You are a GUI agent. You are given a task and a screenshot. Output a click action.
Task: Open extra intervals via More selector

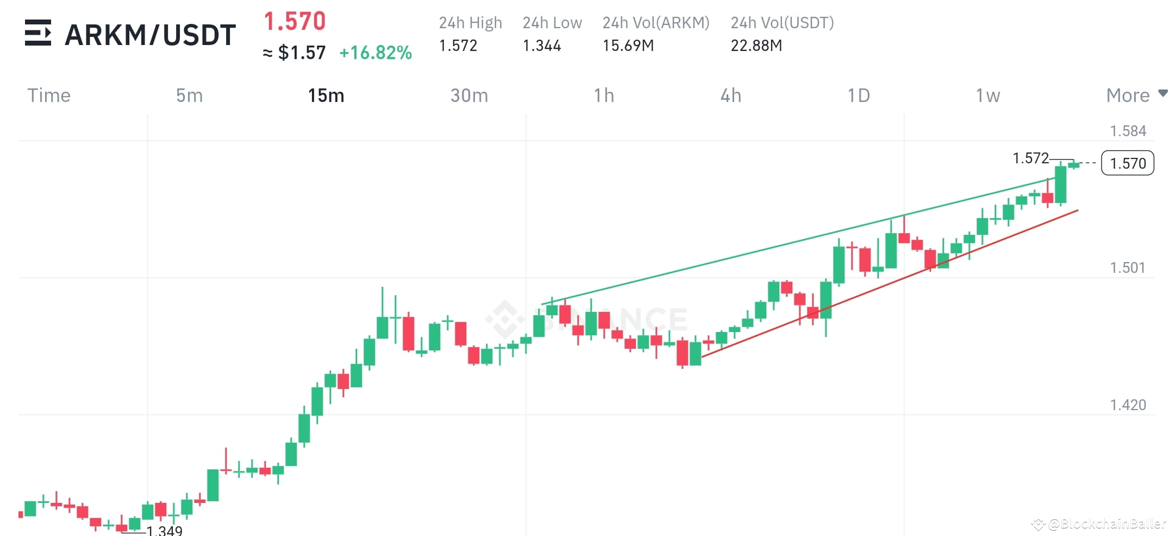point(1129,95)
